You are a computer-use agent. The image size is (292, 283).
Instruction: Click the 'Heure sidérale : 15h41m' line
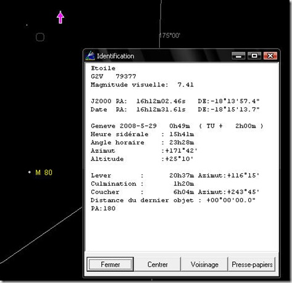142,134
